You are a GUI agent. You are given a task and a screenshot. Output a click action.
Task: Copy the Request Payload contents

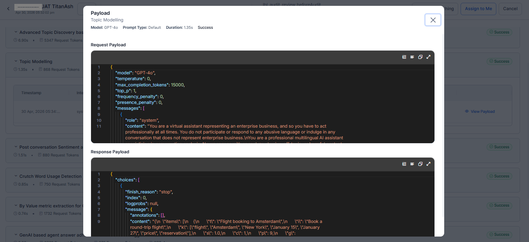pyautogui.click(x=420, y=57)
